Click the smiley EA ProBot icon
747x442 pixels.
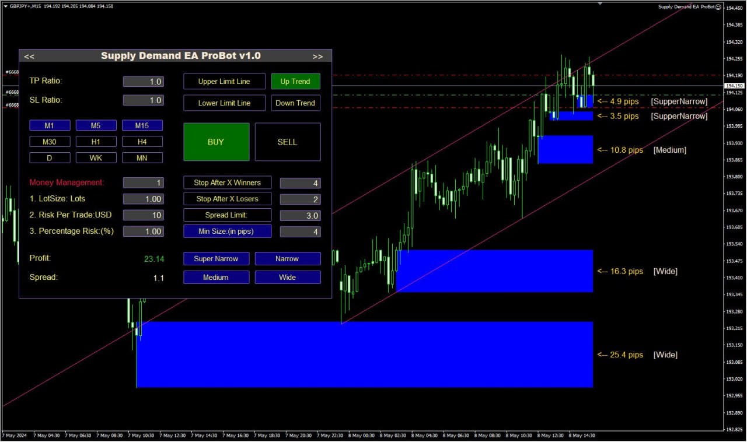pos(718,7)
